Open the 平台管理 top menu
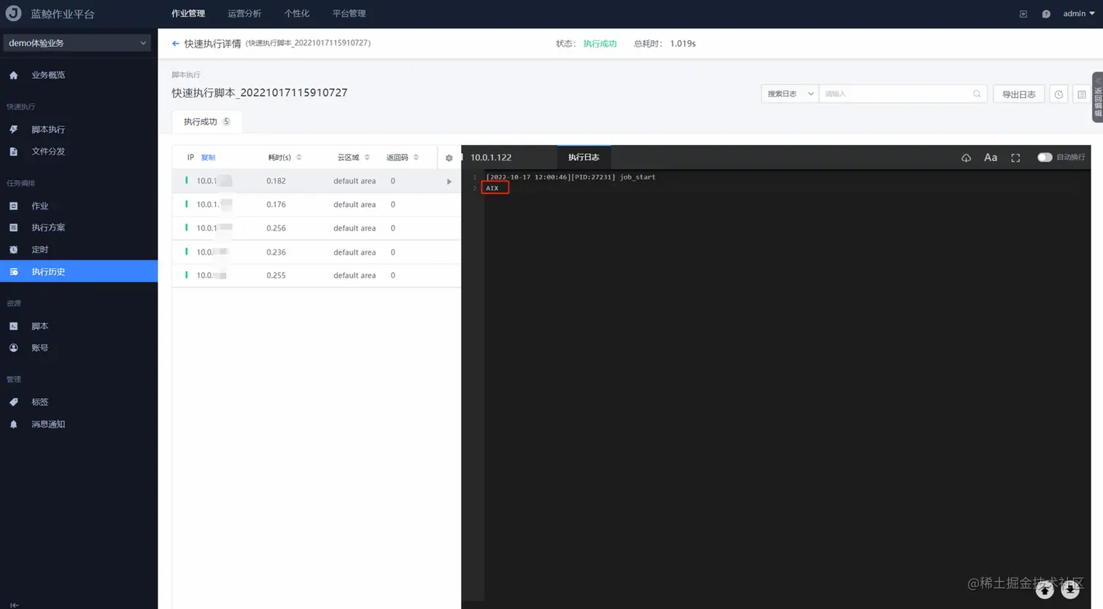This screenshot has width=1103, height=609. pyautogui.click(x=349, y=14)
